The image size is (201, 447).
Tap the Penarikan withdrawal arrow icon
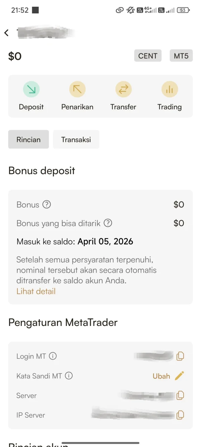pyautogui.click(x=77, y=89)
